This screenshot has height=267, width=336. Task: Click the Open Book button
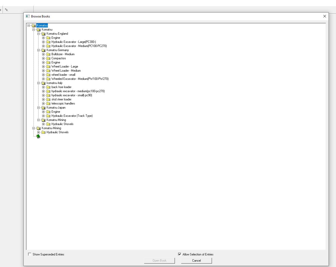(160, 260)
